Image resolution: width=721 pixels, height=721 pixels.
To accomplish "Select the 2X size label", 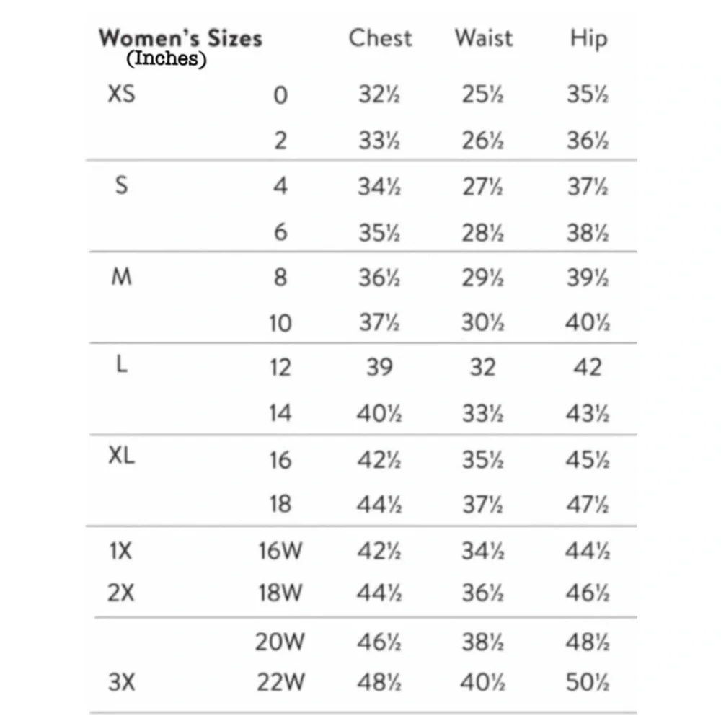I will tap(120, 594).
